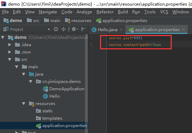The image size is (192, 133).
Task: Hide the Project tool window
Action: (83, 29)
